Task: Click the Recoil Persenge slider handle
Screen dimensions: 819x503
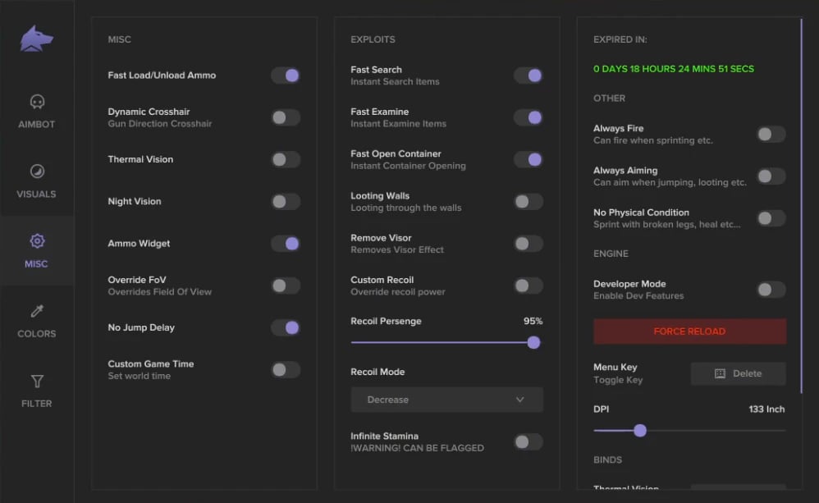Action: 533,342
